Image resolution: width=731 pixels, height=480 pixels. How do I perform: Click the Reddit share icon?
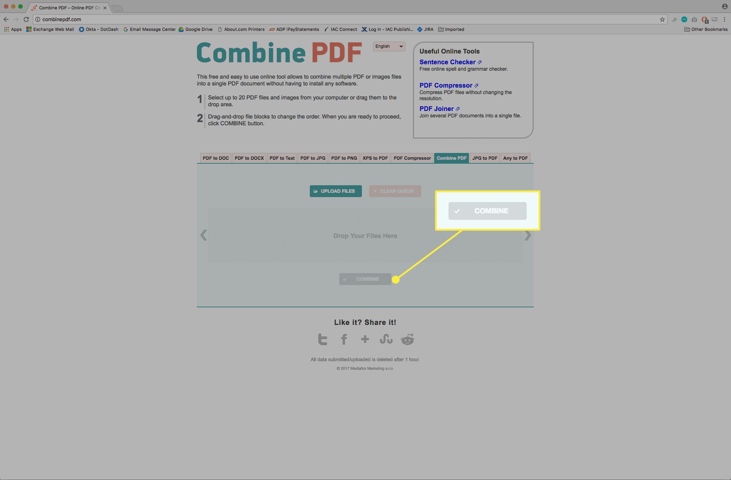(x=408, y=339)
